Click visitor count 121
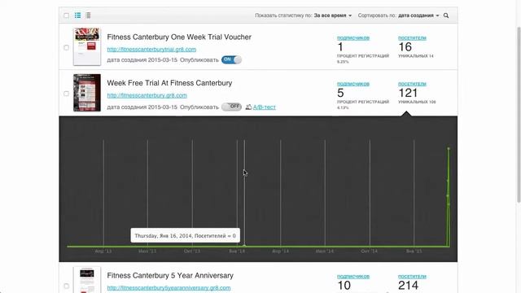 coord(408,93)
